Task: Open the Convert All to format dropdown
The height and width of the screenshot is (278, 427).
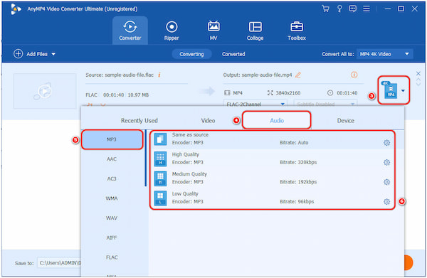Action: [x=385, y=54]
